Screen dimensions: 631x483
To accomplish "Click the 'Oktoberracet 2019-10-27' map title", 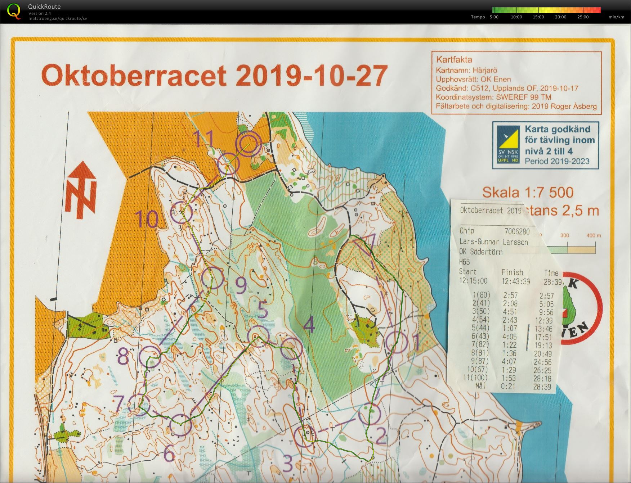I will pyautogui.click(x=214, y=76).
